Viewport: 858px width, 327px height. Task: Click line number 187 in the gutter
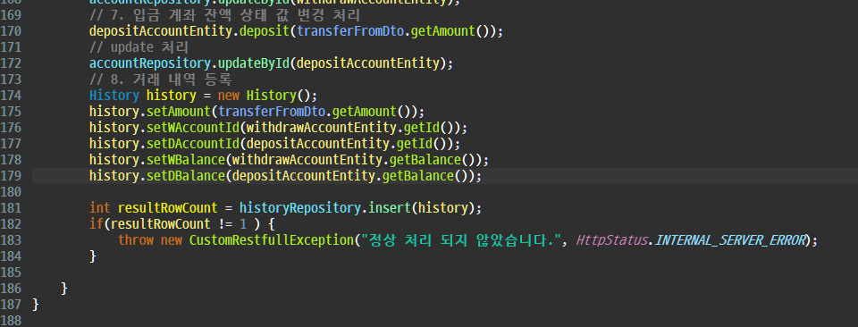point(11,305)
